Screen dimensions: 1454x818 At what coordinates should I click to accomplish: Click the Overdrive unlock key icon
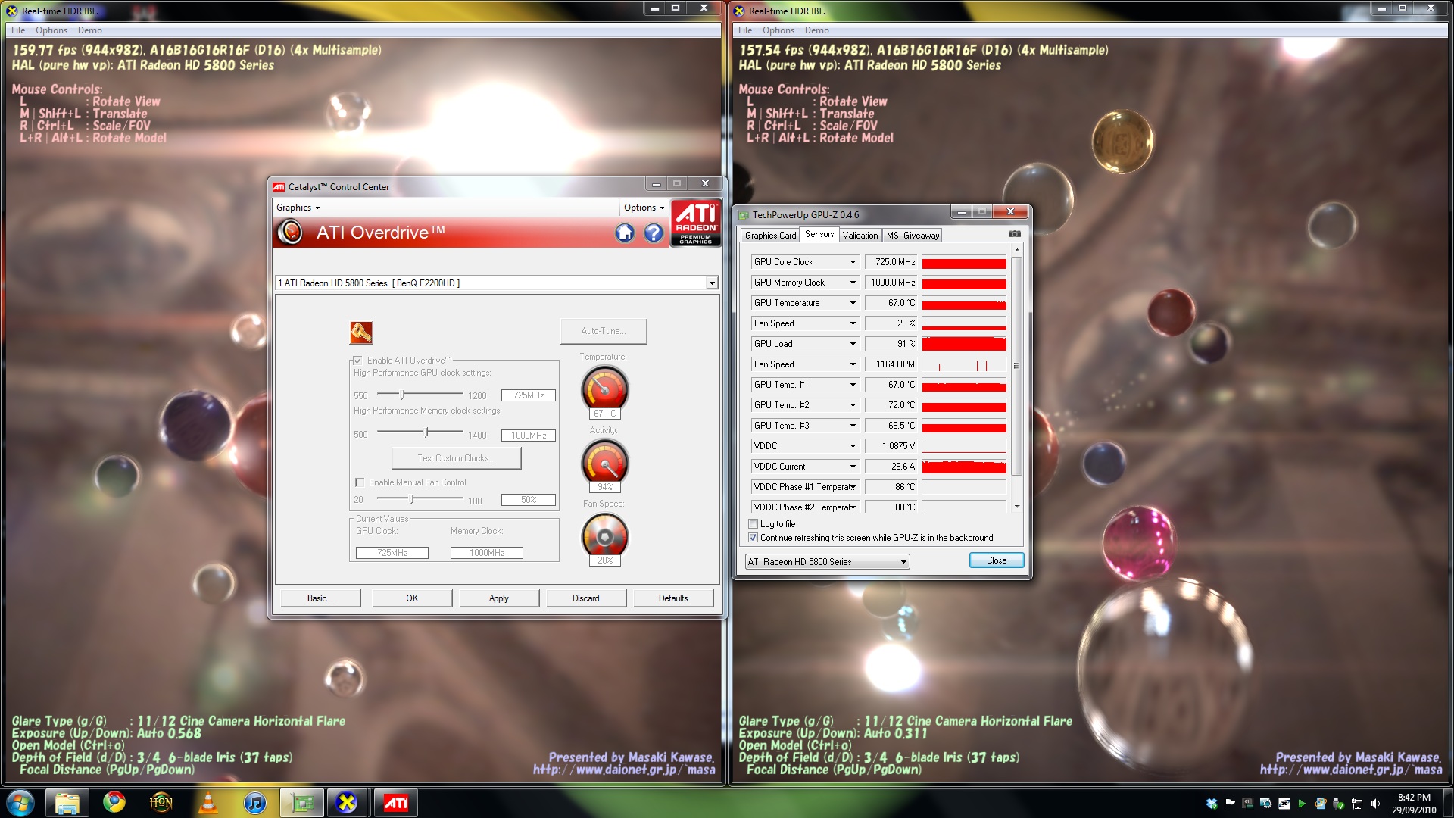click(361, 332)
